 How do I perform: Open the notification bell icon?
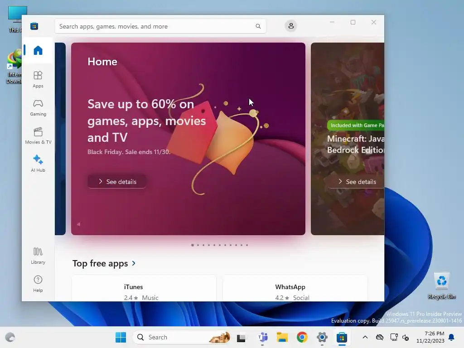click(451, 337)
